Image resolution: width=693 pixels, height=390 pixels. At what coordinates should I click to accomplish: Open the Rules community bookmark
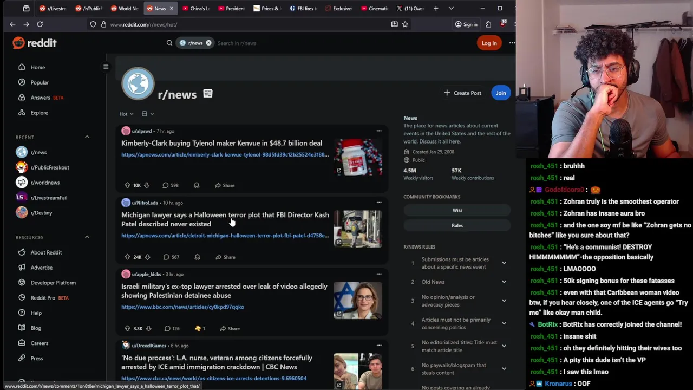pyautogui.click(x=457, y=225)
